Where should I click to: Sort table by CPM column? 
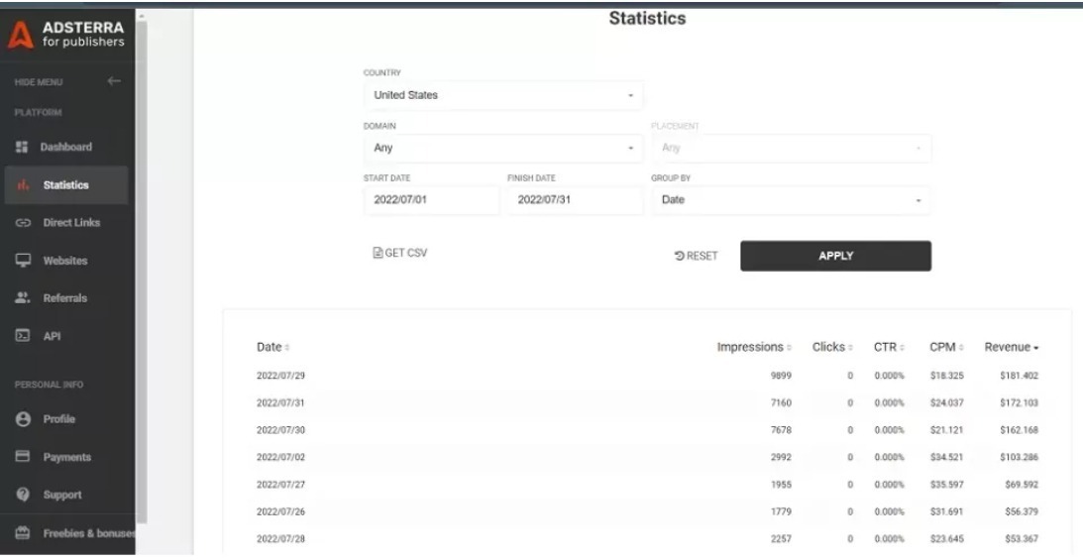point(946,347)
